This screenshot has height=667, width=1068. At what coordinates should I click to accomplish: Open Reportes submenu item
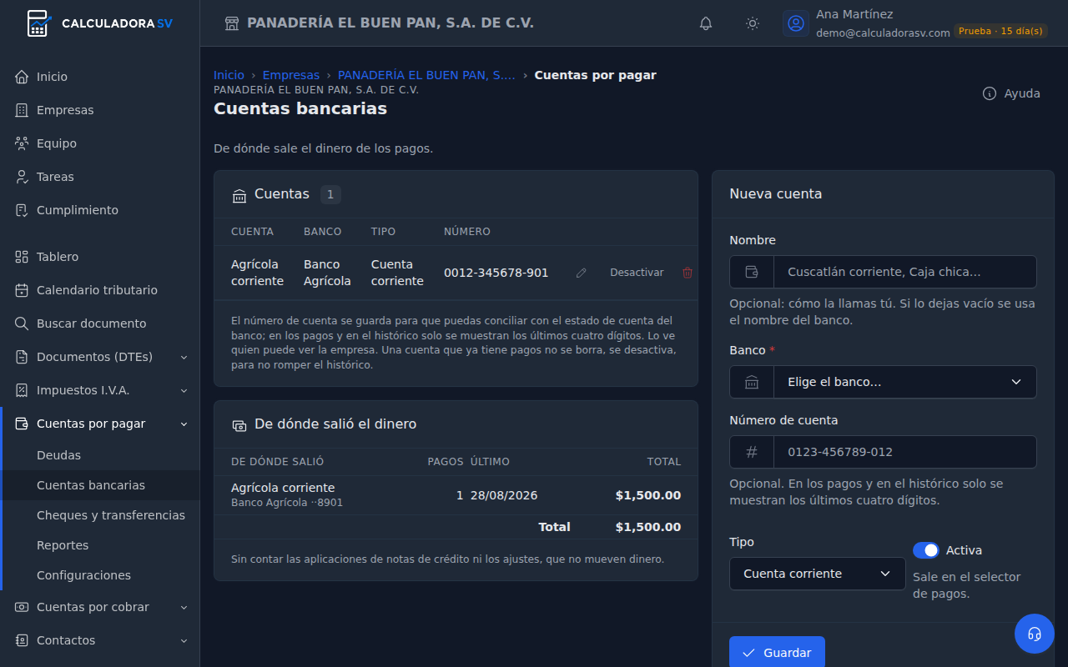pos(100,545)
